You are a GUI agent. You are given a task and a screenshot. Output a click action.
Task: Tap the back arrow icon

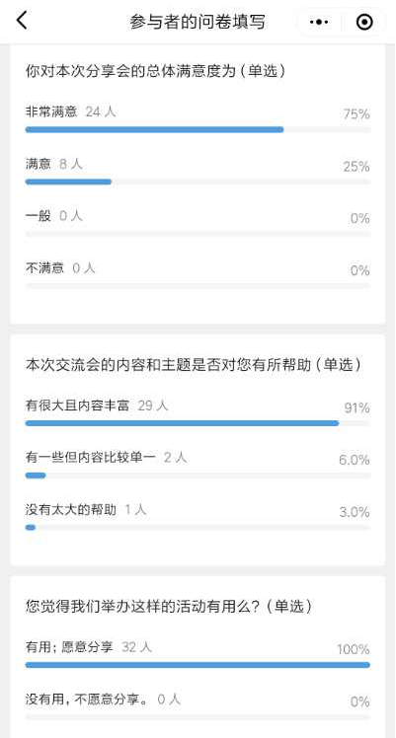22,21
